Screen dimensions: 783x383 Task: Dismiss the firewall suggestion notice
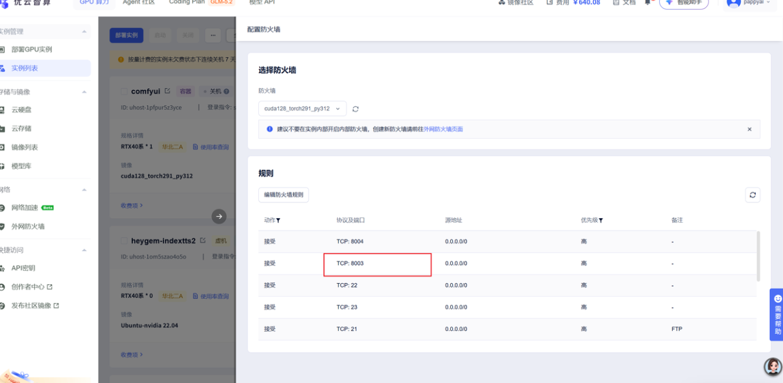(x=749, y=129)
